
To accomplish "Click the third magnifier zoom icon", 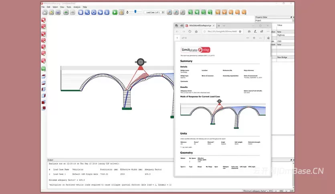I will pos(182,12).
